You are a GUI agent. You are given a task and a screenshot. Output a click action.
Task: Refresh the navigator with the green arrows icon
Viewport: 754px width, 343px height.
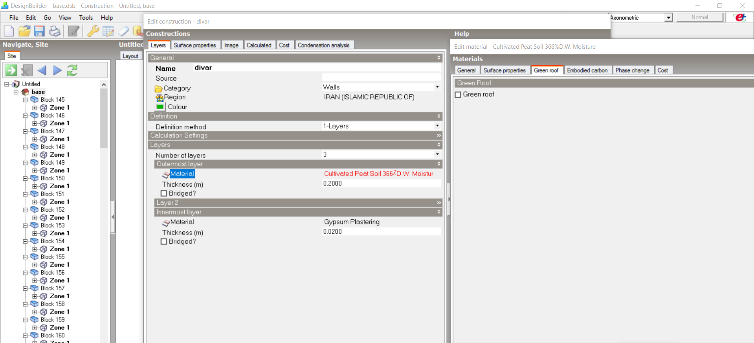72,70
